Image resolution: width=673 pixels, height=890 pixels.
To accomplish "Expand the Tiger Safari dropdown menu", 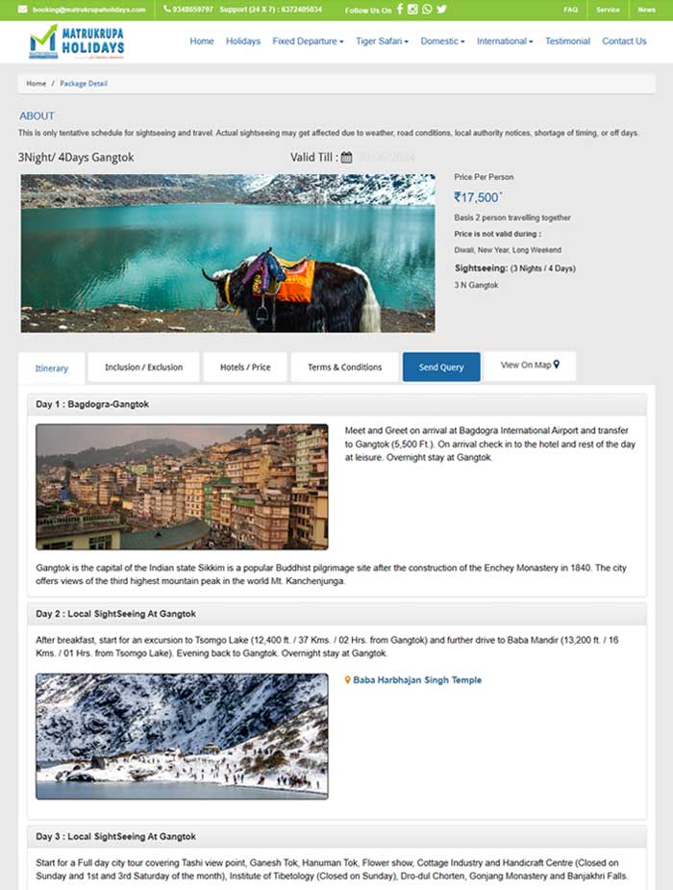I will click(382, 40).
